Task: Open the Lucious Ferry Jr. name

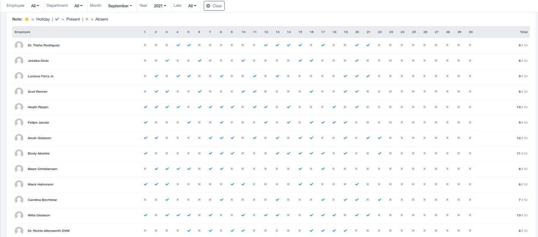Action: 41,76
